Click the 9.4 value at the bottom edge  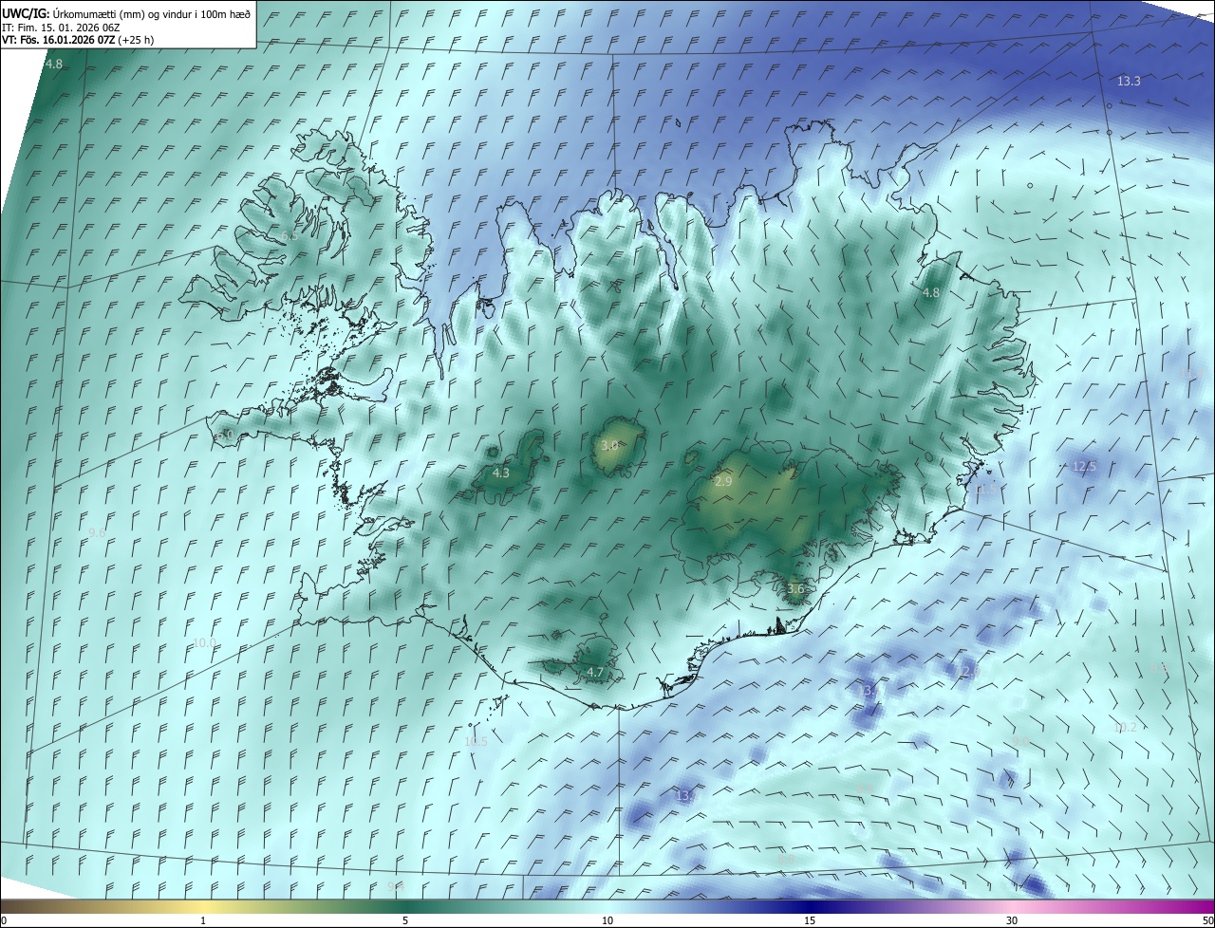(396, 886)
